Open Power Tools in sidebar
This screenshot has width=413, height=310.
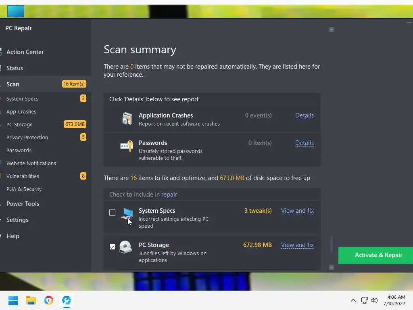pos(23,204)
